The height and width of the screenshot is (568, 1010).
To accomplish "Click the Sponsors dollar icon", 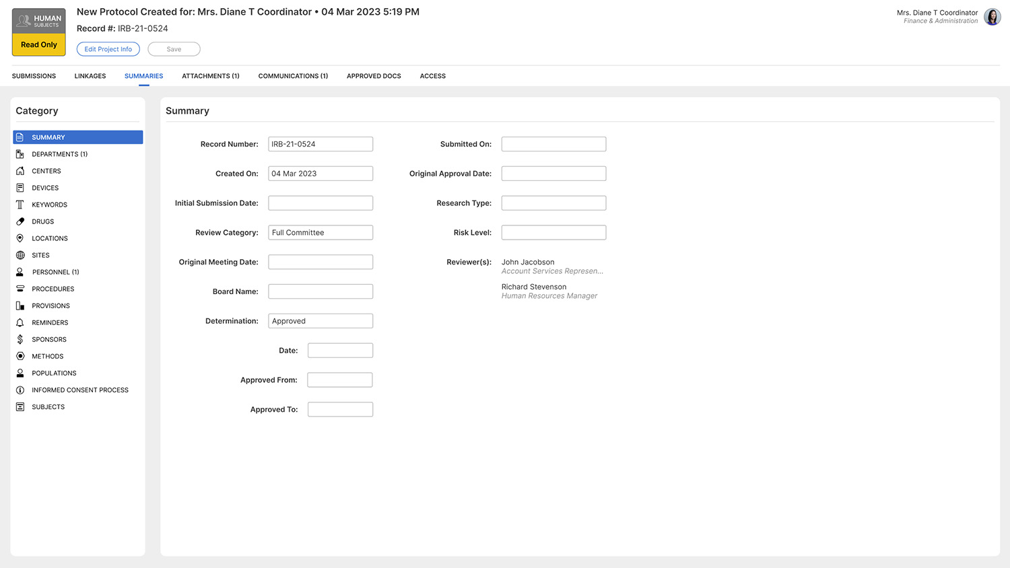I will coord(21,339).
